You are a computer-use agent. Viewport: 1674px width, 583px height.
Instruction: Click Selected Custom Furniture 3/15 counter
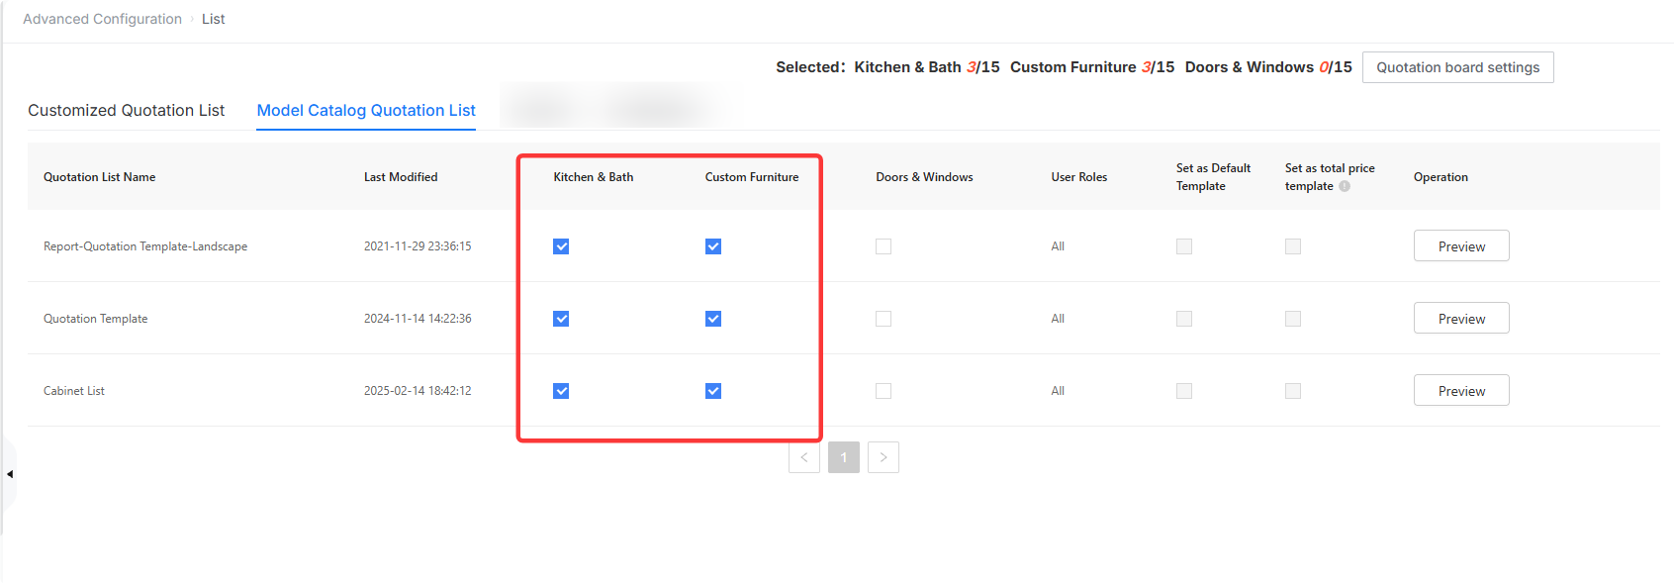(x=1092, y=67)
